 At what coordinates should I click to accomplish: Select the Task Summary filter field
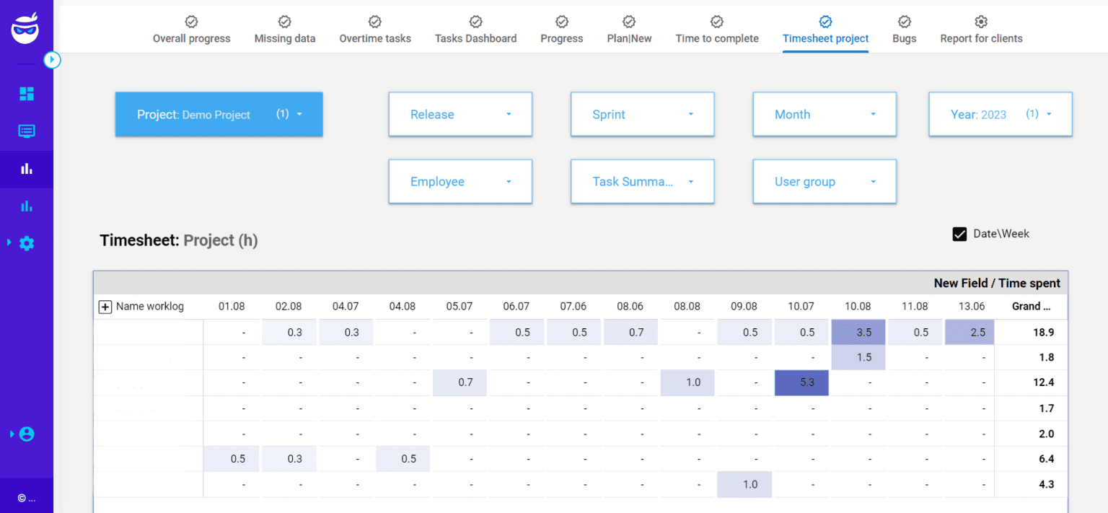(x=642, y=181)
